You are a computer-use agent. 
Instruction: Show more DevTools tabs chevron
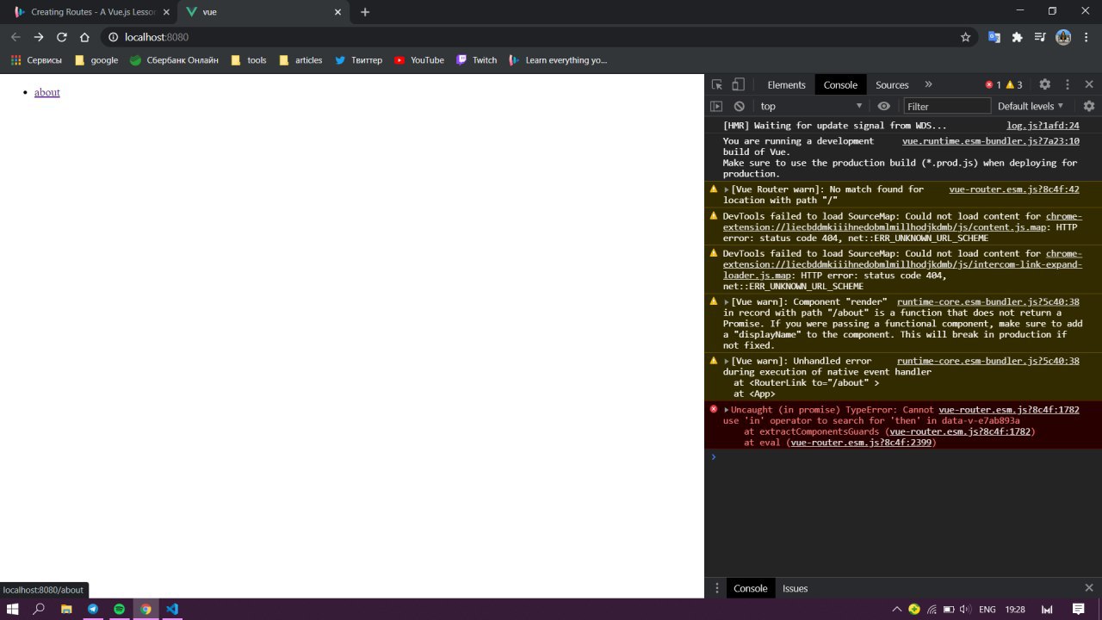[928, 84]
